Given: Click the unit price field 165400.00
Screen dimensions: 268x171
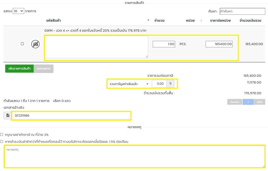Looking at the screenshot, I should [219, 44].
